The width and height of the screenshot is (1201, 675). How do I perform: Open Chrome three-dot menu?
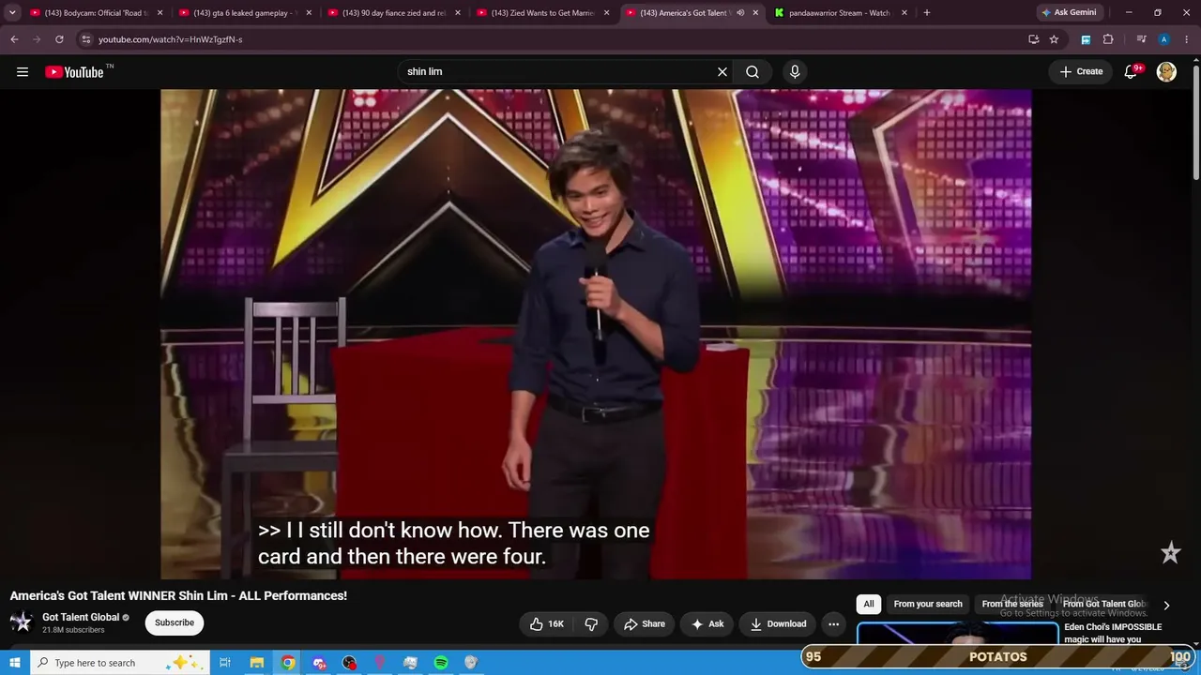[x=1187, y=39]
